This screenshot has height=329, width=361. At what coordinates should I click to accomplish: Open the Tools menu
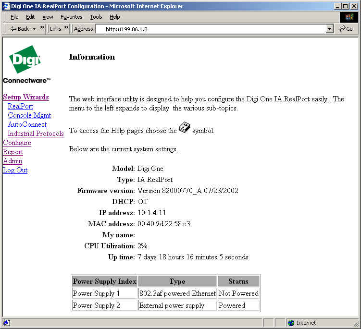point(96,17)
